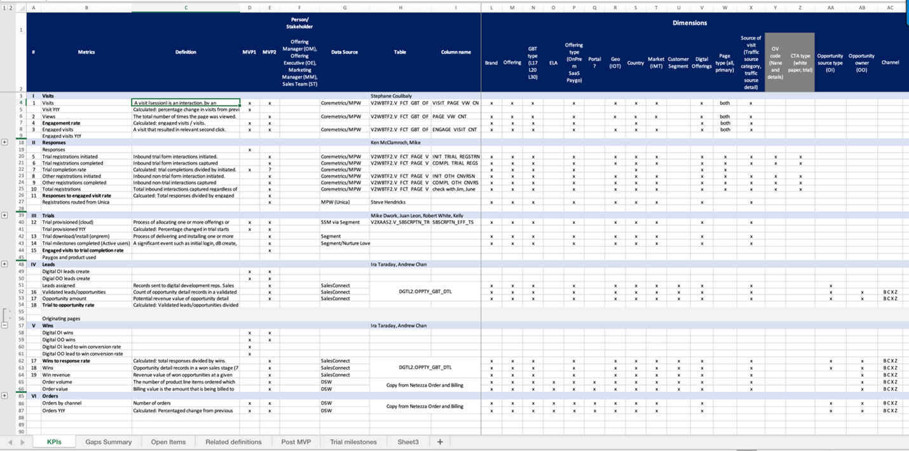
Task: Click the 'Engaged visits YtY' cell
Action: [x=86, y=136]
